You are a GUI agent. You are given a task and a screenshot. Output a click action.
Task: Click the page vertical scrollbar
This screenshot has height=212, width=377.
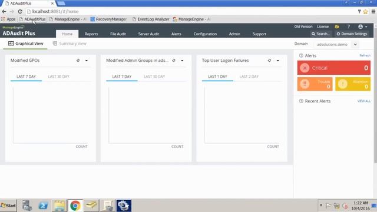pos(375,94)
